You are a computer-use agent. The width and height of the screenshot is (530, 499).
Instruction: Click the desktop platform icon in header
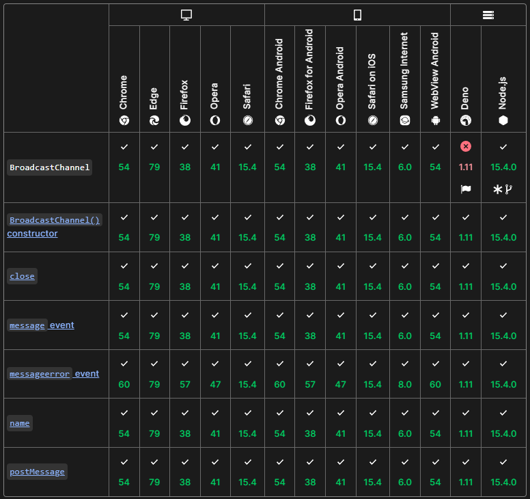coord(186,15)
